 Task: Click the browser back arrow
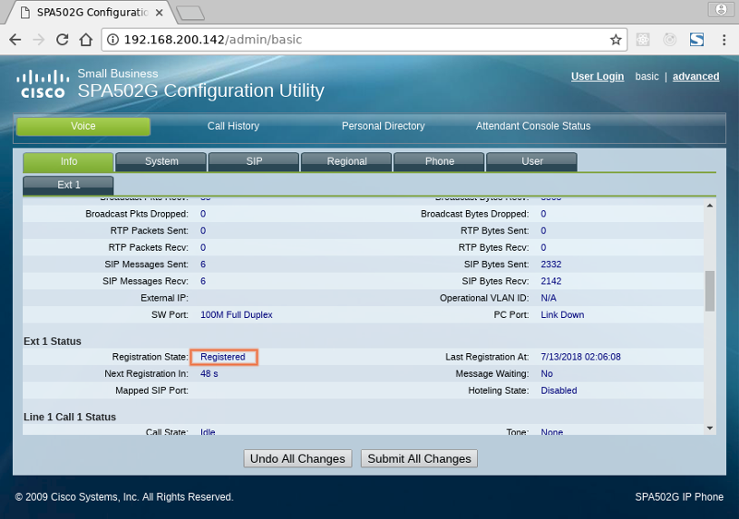tap(15, 40)
